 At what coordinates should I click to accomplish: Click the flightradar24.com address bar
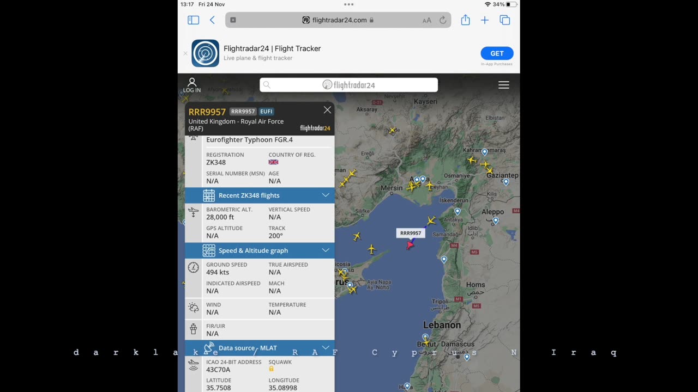[x=338, y=20]
